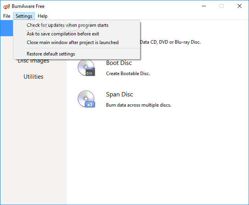Screen dimensions: 249x205
Task: Click 'Burn data across multiple discs.' description
Action: [x=139, y=105]
